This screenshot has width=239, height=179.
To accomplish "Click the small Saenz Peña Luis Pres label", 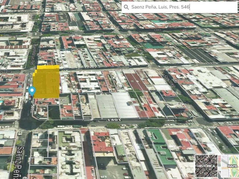I will coord(35,51).
